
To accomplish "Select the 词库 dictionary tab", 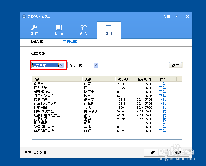I will click(109, 30).
